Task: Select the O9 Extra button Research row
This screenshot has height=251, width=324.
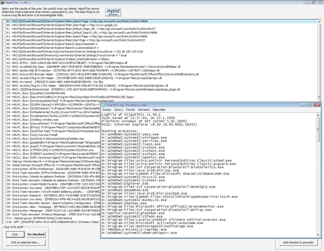Action: pyautogui.click(x=53, y=196)
